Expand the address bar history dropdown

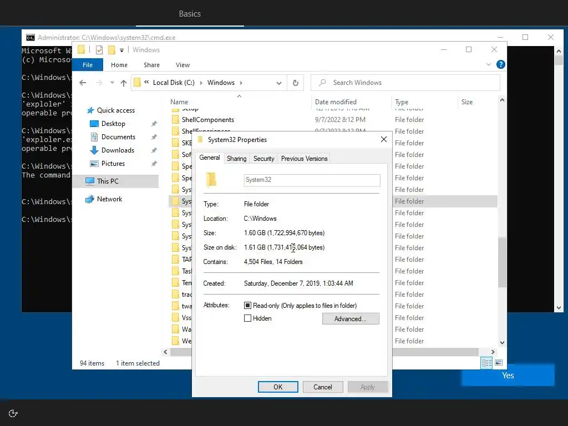click(x=278, y=83)
